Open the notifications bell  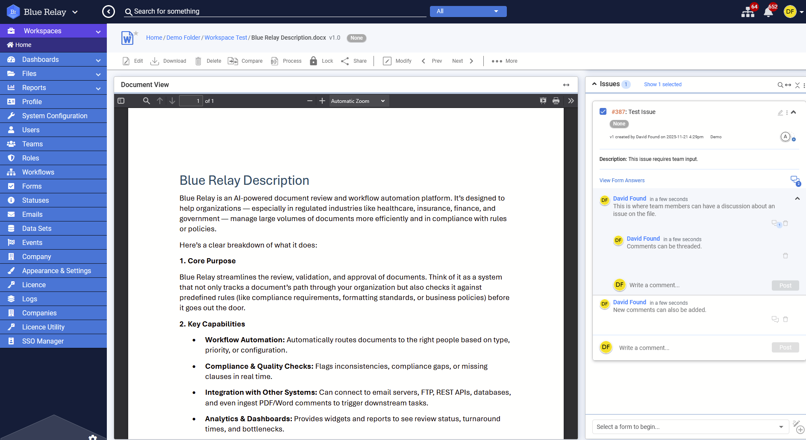(768, 12)
